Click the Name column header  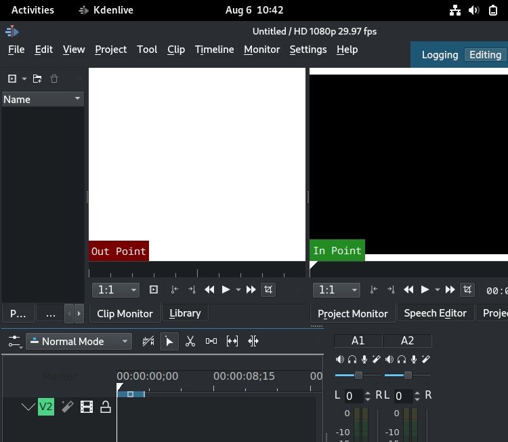tap(42, 99)
